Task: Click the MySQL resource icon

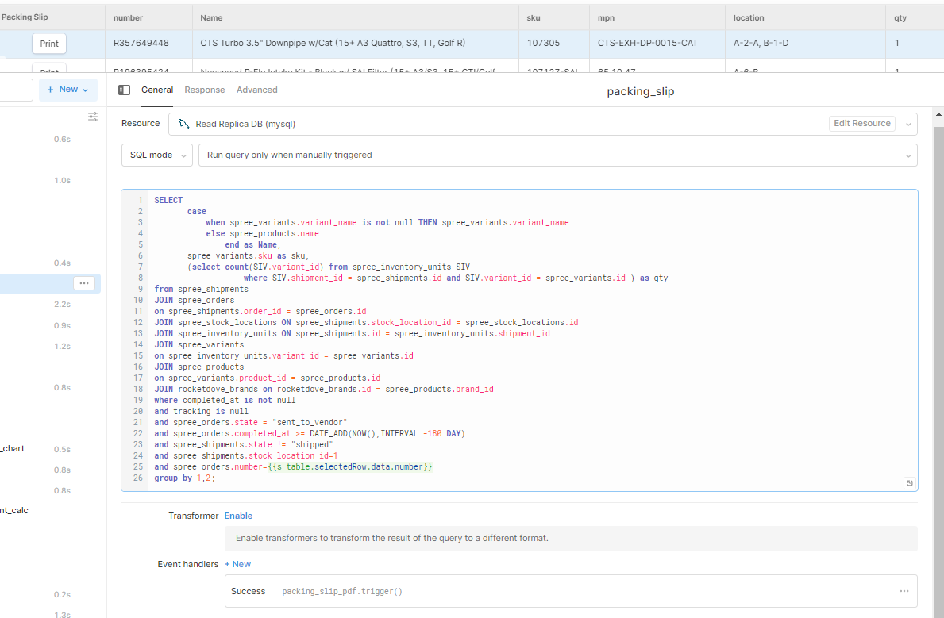Action: 184,124
